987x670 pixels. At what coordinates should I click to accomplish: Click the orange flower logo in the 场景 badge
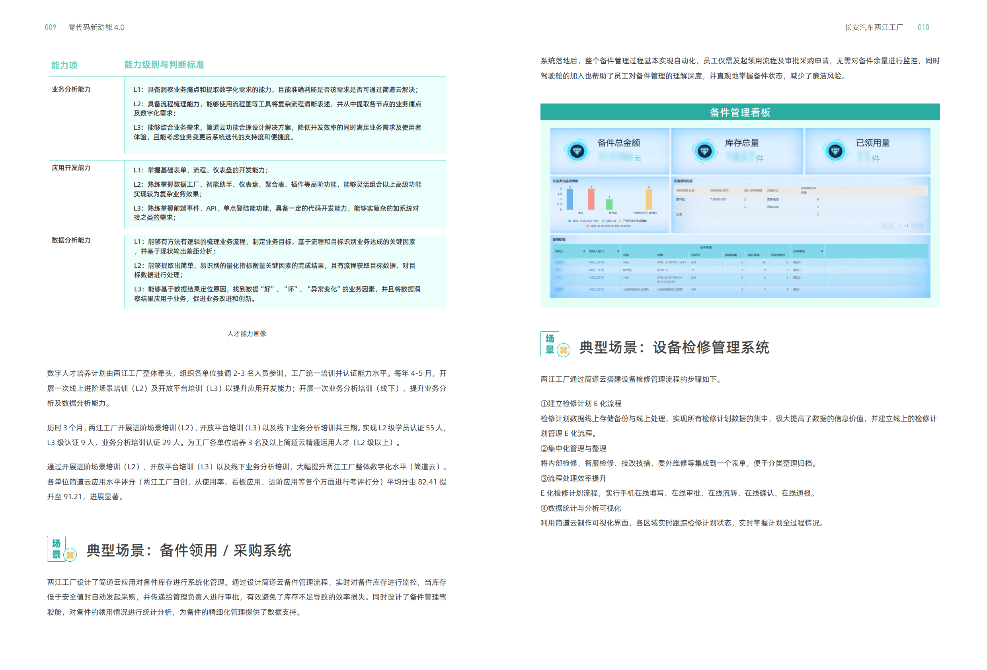coord(70,555)
